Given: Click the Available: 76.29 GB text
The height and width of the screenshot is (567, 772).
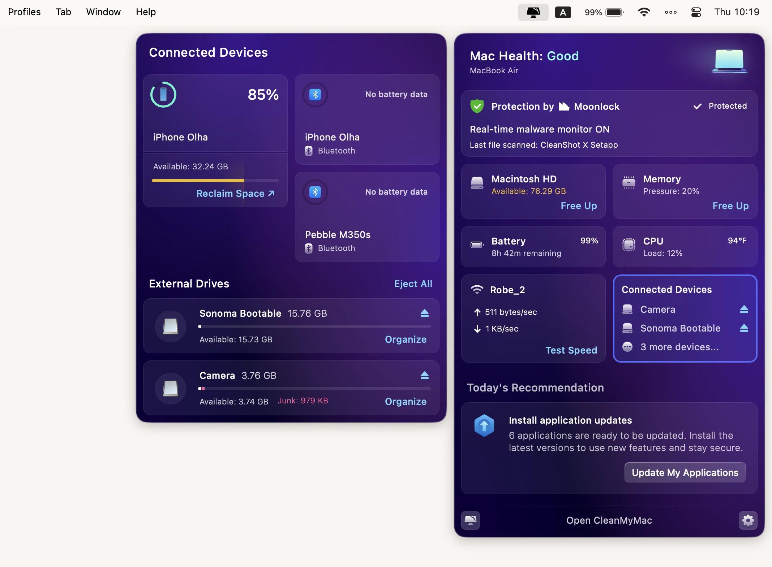Looking at the screenshot, I should coord(528,191).
